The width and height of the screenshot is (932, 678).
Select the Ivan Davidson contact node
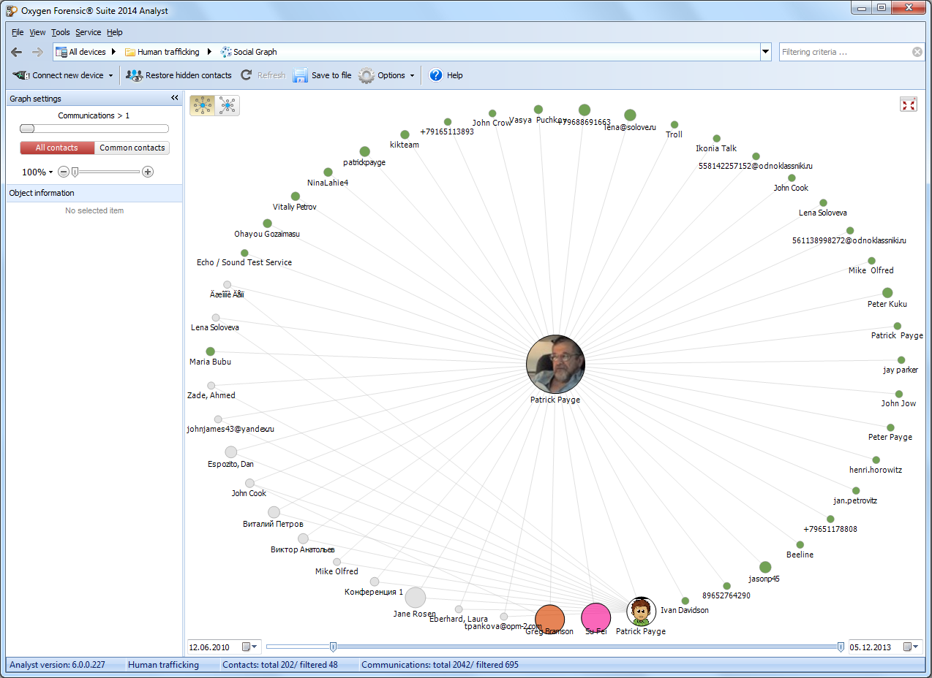(685, 601)
